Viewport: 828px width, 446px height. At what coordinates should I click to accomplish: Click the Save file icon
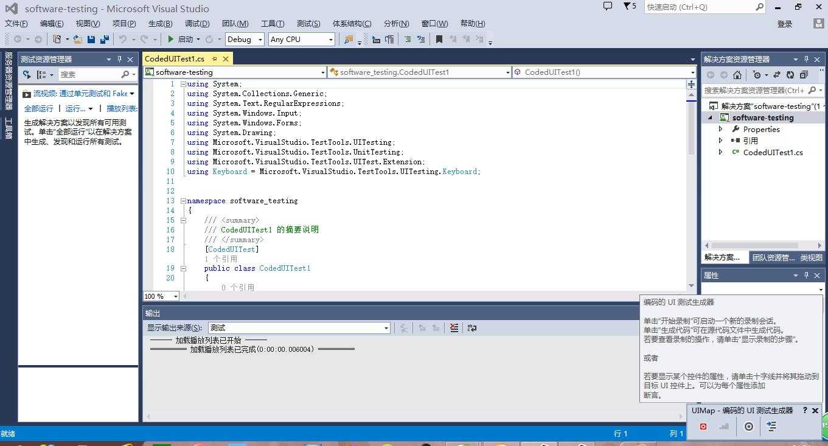pos(91,39)
